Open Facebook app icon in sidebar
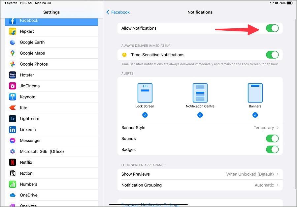This screenshot has height=207, width=297. [13, 21]
